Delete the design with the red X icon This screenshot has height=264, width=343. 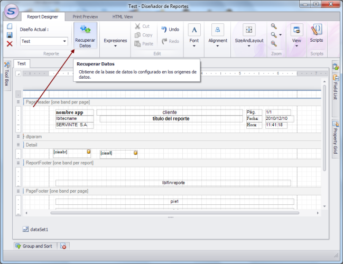pyautogui.click(x=10, y=43)
